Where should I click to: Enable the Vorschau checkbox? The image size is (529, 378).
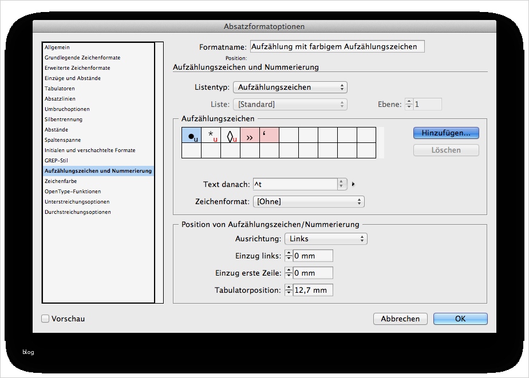[45, 319]
